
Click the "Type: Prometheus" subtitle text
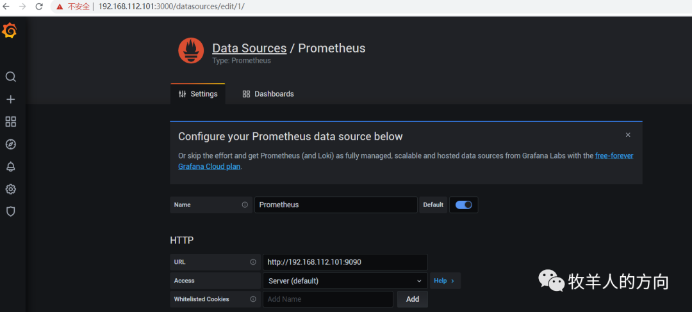coord(242,61)
